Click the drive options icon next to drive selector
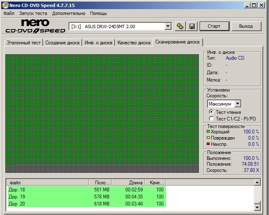Image resolution: width=269 pixels, height=215 pixels. click(x=180, y=27)
